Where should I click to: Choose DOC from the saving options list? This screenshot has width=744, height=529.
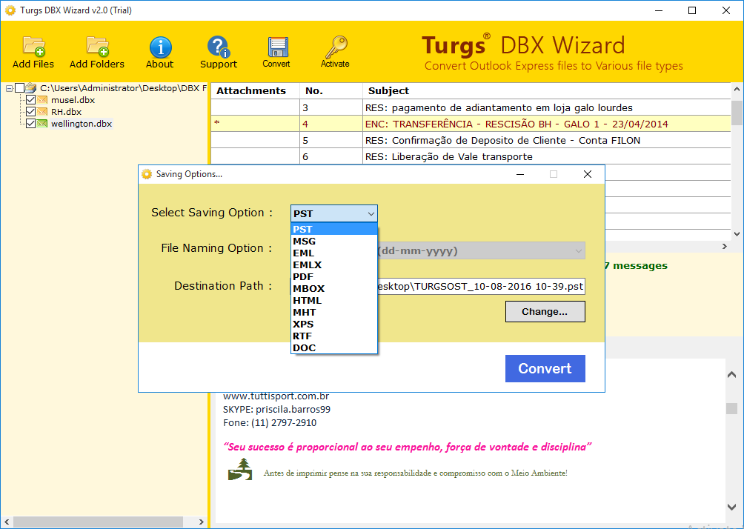(x=334, y=347)
